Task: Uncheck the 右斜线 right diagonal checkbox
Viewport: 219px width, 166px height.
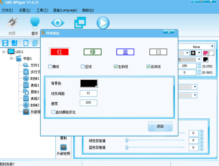Action: coord(148,66)
